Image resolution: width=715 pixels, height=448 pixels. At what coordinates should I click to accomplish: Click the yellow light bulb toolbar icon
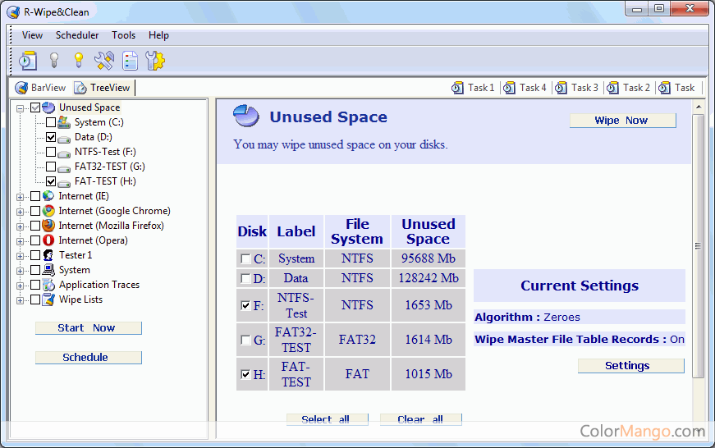point(79,60)
